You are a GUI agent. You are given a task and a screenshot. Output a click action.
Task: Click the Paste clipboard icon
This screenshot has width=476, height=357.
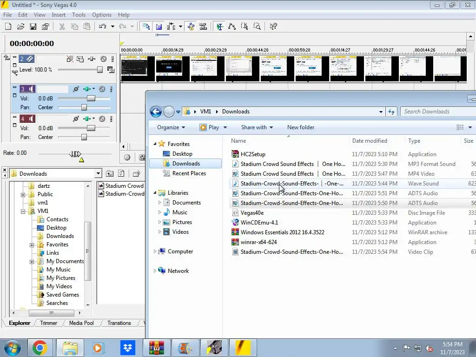coord(87,26)
